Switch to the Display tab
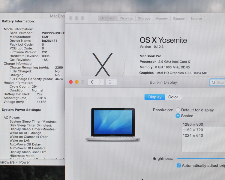Screen dimensions: 225x180 click(155, 97)
